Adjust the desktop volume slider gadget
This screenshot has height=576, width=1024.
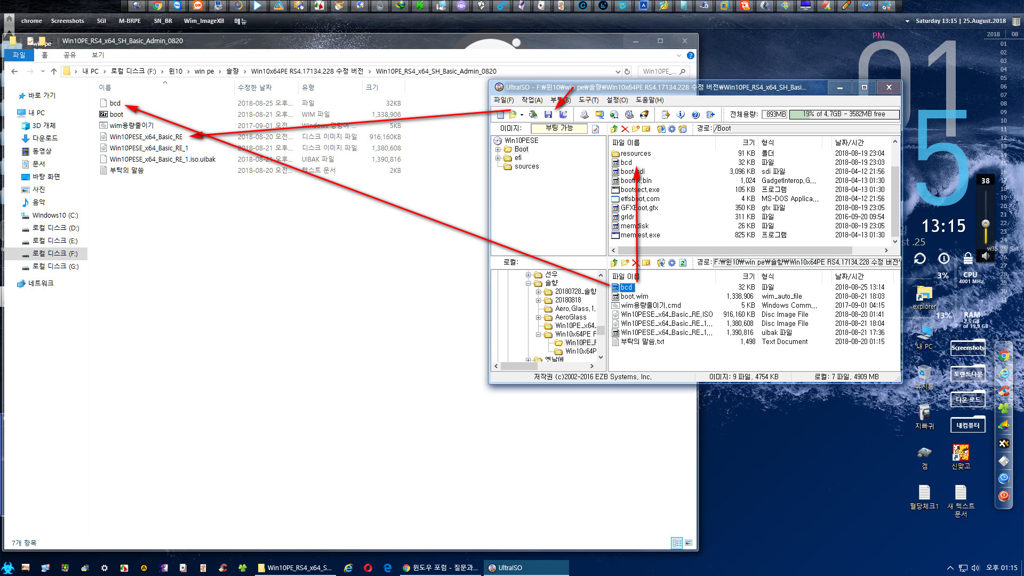986,224
